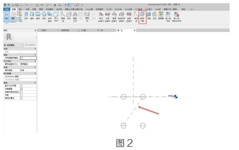The height and width of the screenshot is (150, 239).
Task: Toggle the 加载时剪切的空心 checkbox
Action: pos(21,92)
